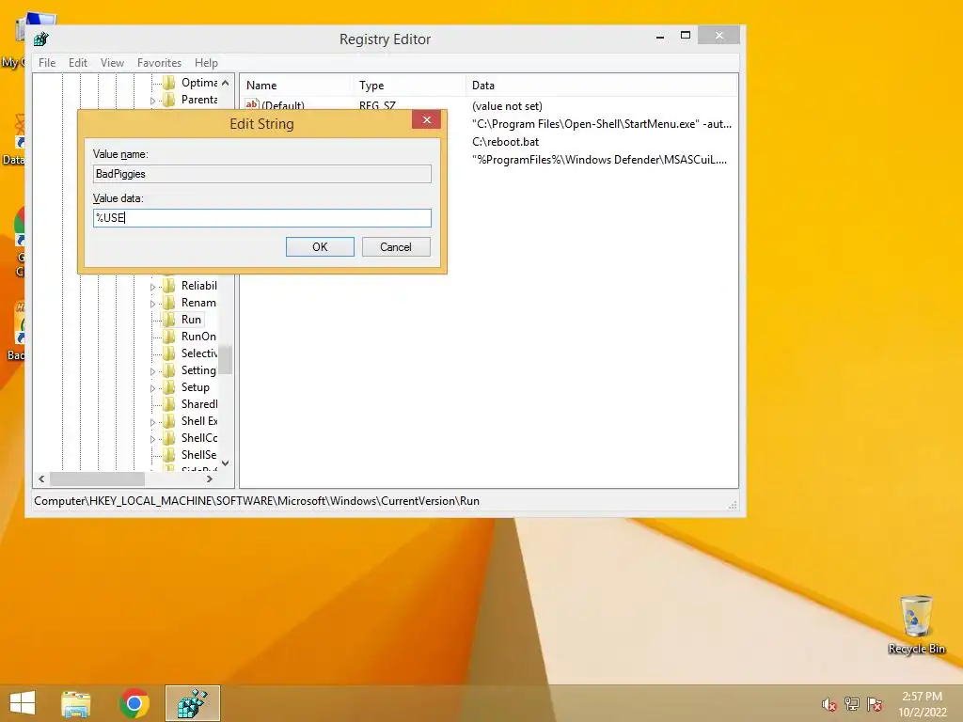Viewport: 963px width, 722px height.
Task: Expand the Setup tree node
Action: point(153,388)
